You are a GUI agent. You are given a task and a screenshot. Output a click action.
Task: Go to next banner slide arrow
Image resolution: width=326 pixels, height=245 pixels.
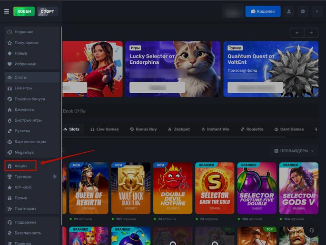pyautogui.click(x=311, y=33)
